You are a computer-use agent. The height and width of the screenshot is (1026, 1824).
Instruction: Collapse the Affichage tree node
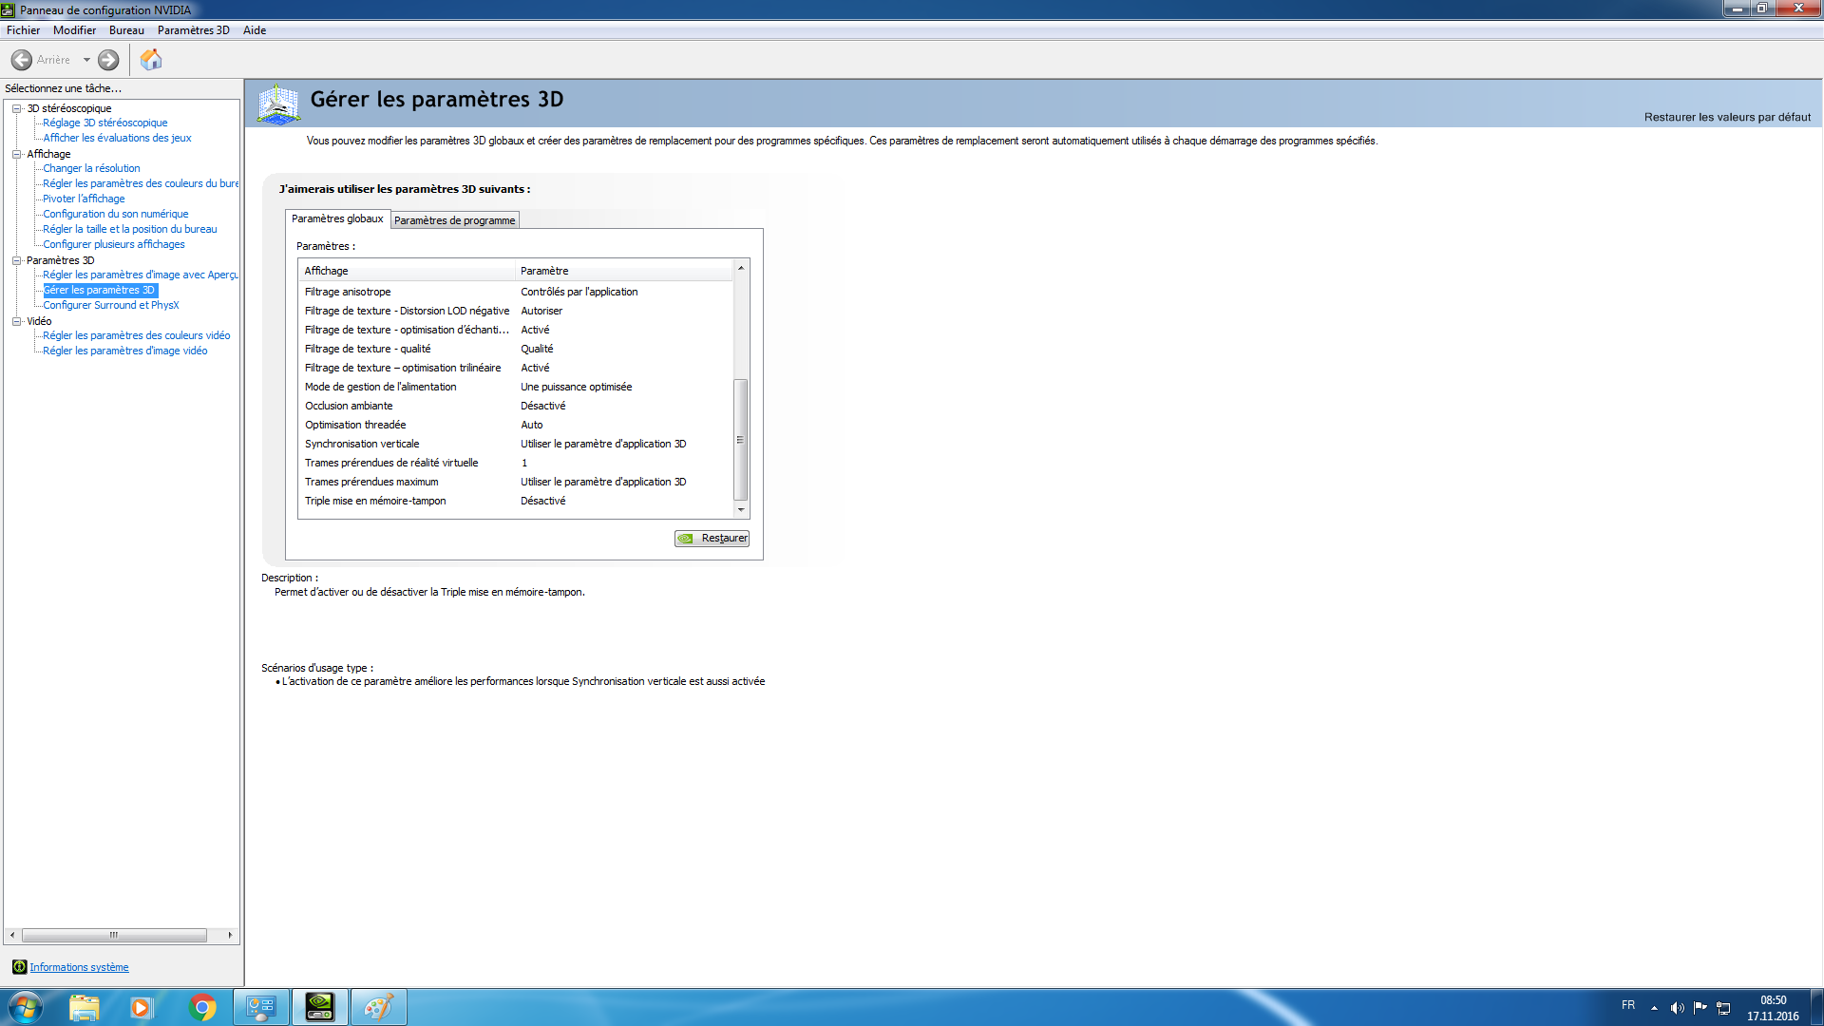(16, 154)
